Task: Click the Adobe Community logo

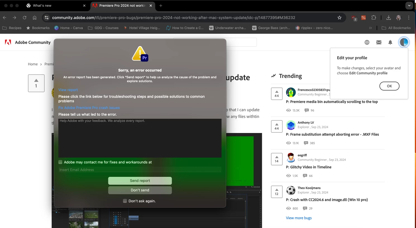Action: point(28,42)
